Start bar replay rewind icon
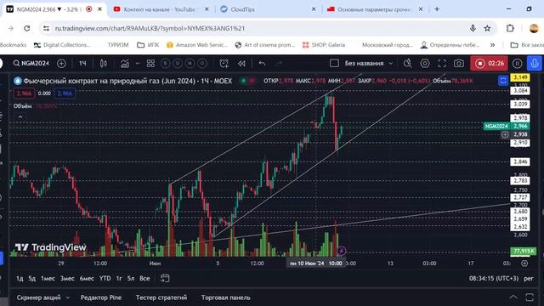The image size is (544, 306). coord(241,63)
